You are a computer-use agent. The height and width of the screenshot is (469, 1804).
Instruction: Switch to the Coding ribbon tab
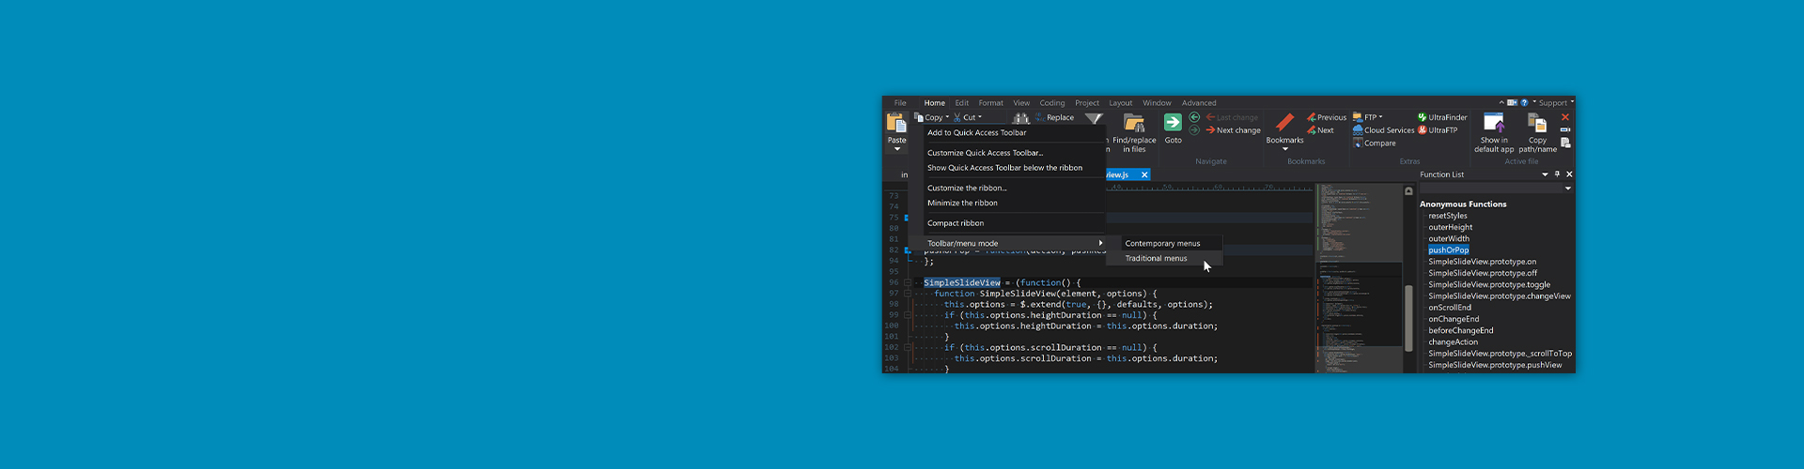pyautogui.click(x=1052, y=103)
